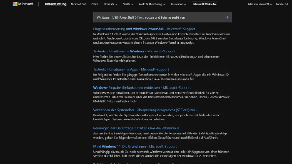Open the Windows-Eingabehilfefunktionen entdecken result
Image resolution: width=292 pixels, height=164 pixels.
[x=142, y=87]
